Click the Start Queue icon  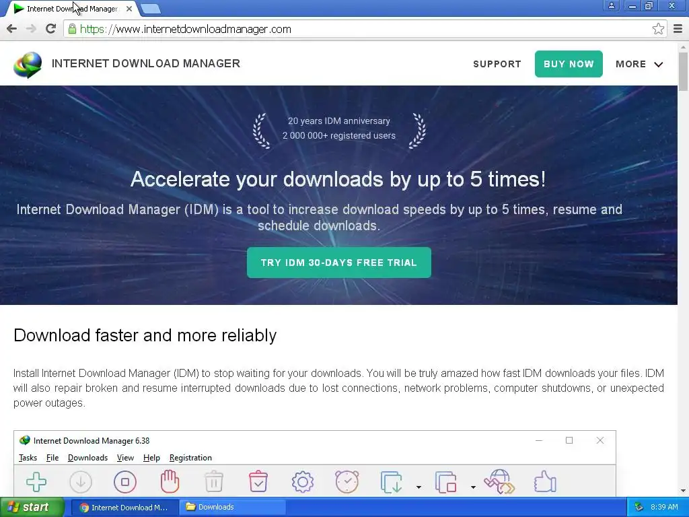391,482
